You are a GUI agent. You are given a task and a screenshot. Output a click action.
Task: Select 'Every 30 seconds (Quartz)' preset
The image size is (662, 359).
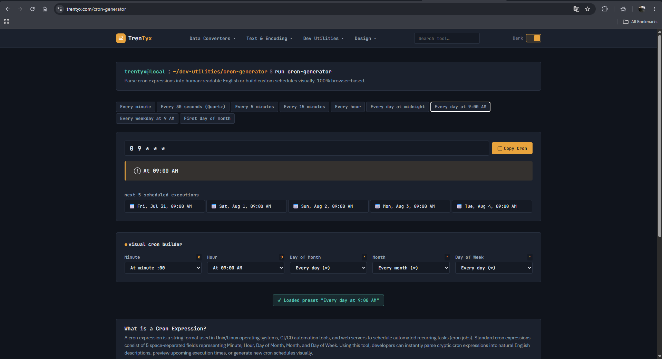click(193, 107)
